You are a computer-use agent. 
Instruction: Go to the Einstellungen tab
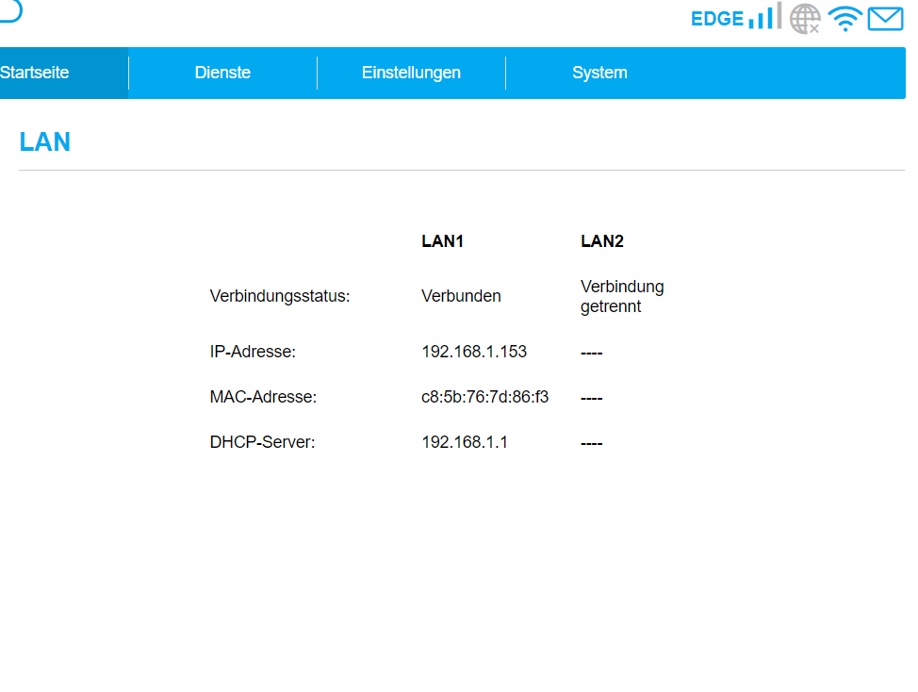(x=411, y=73)
